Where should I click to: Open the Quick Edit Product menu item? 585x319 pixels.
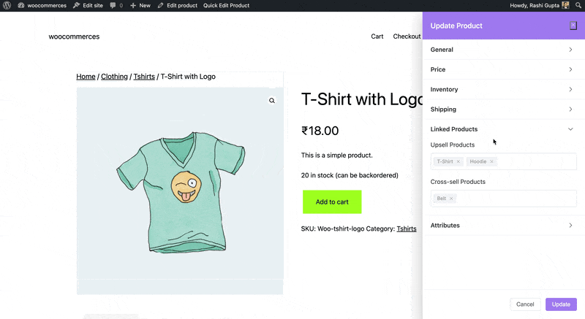coord(226,5)
